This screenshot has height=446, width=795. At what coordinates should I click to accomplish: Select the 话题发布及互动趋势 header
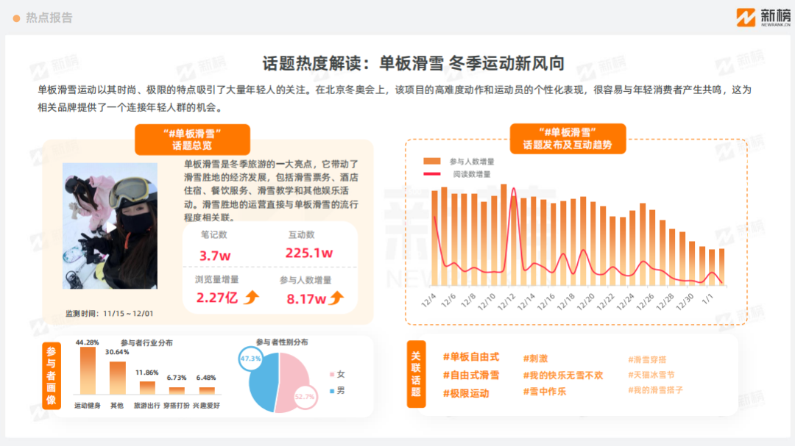pyautogui.click(x=568, y=139)
